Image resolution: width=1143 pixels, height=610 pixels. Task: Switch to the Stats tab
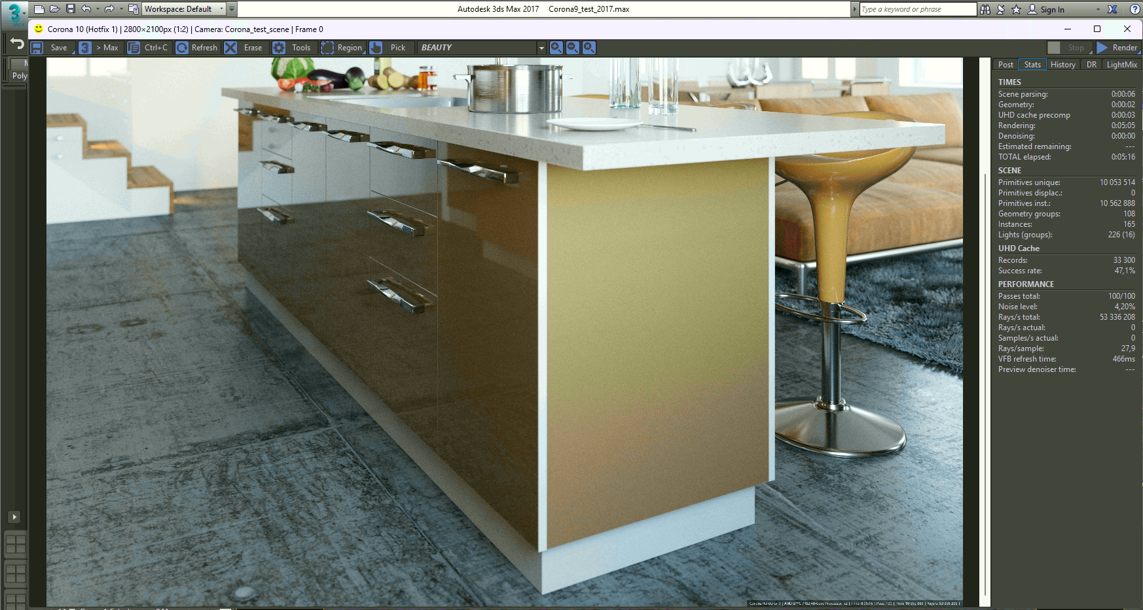click(x=1032, y=65)
